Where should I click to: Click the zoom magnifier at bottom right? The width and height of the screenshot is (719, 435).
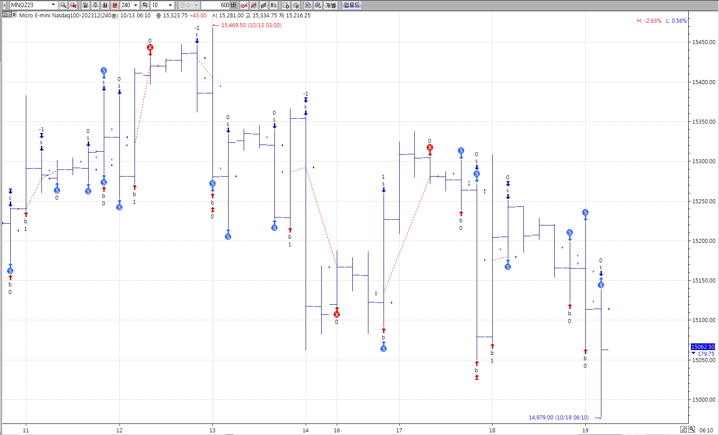[691, 430]
